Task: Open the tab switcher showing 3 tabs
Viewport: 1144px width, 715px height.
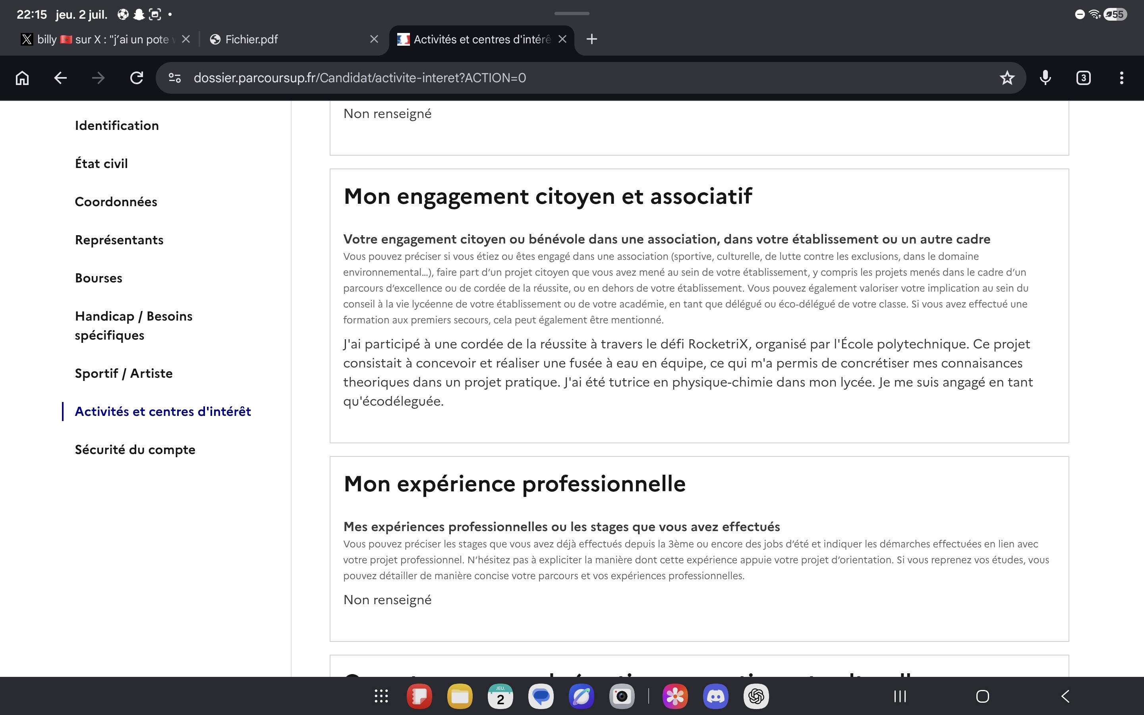Action: (x=1083, y=78)
